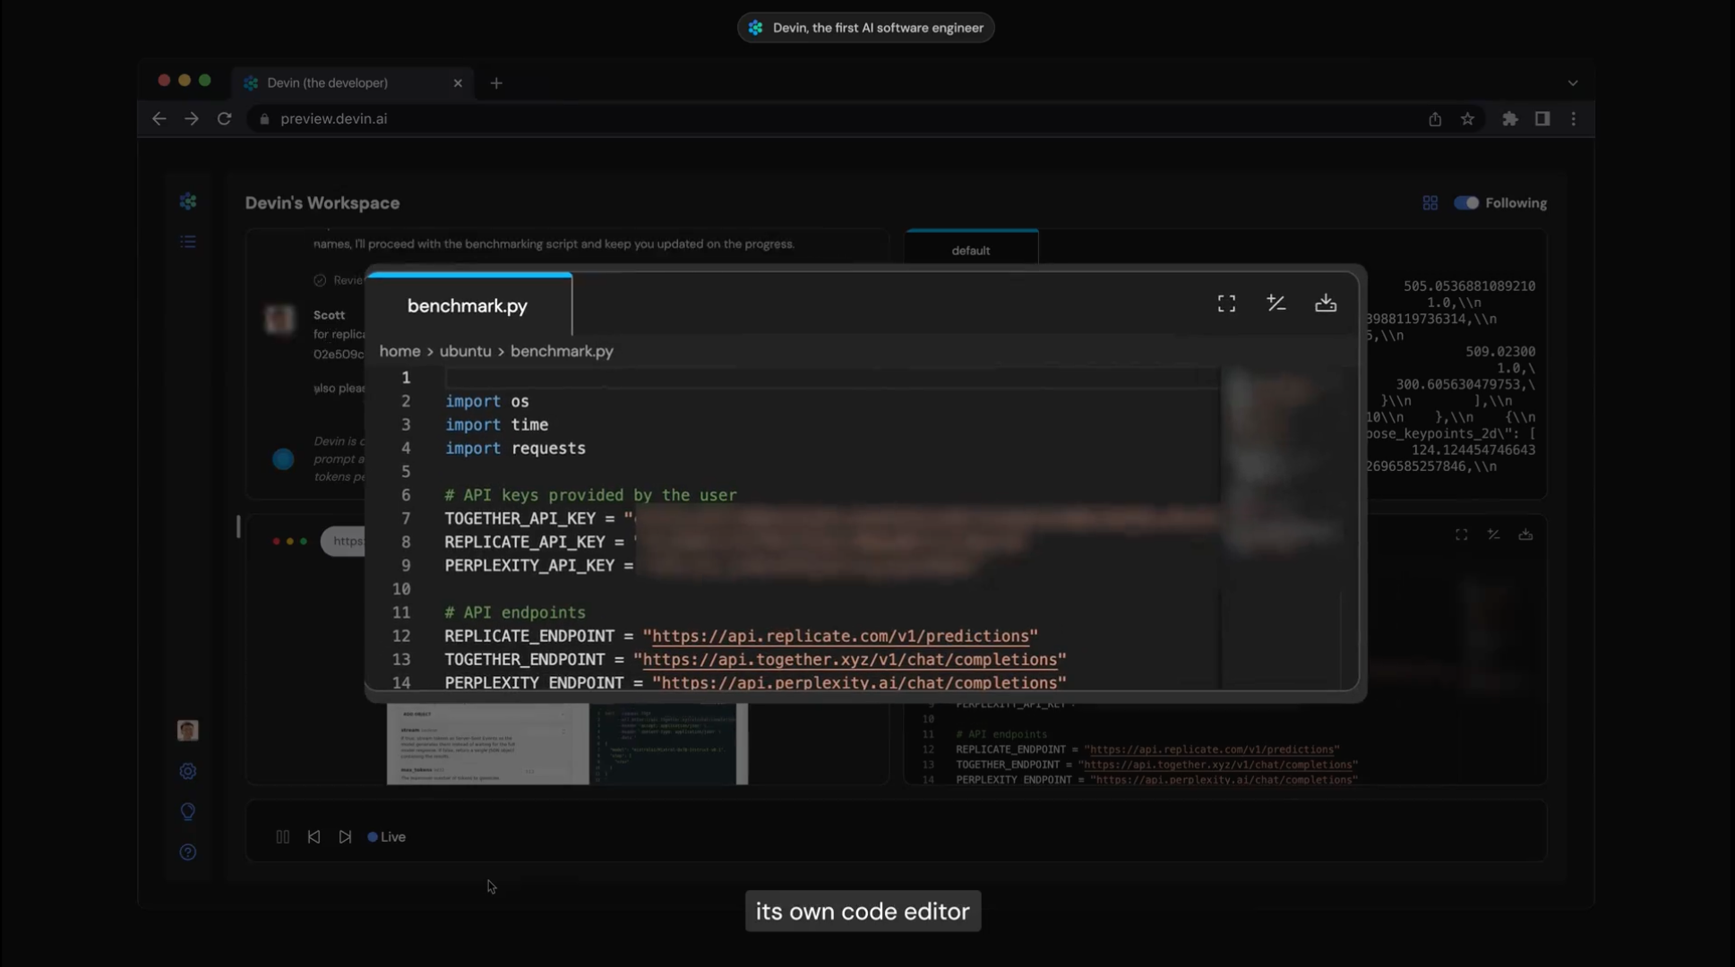Click line 1 in the code editor

[832, 378]
